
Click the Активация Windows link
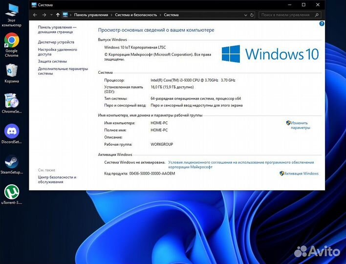[x=302, y=174]
